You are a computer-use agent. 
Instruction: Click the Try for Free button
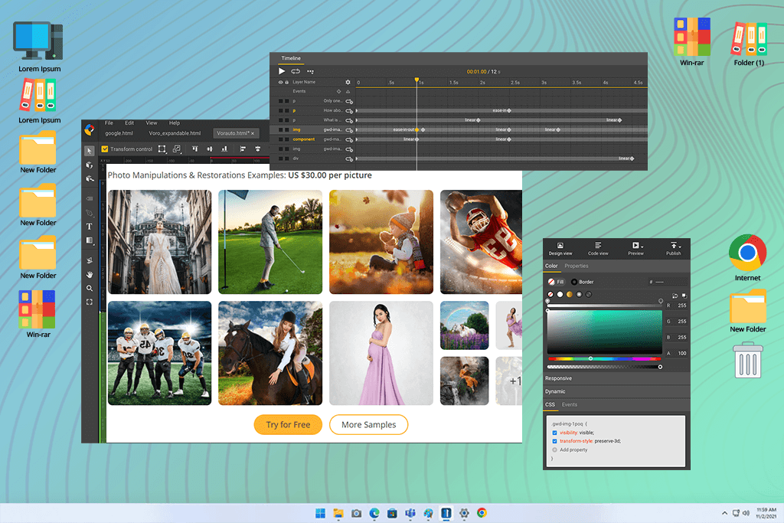288,425
